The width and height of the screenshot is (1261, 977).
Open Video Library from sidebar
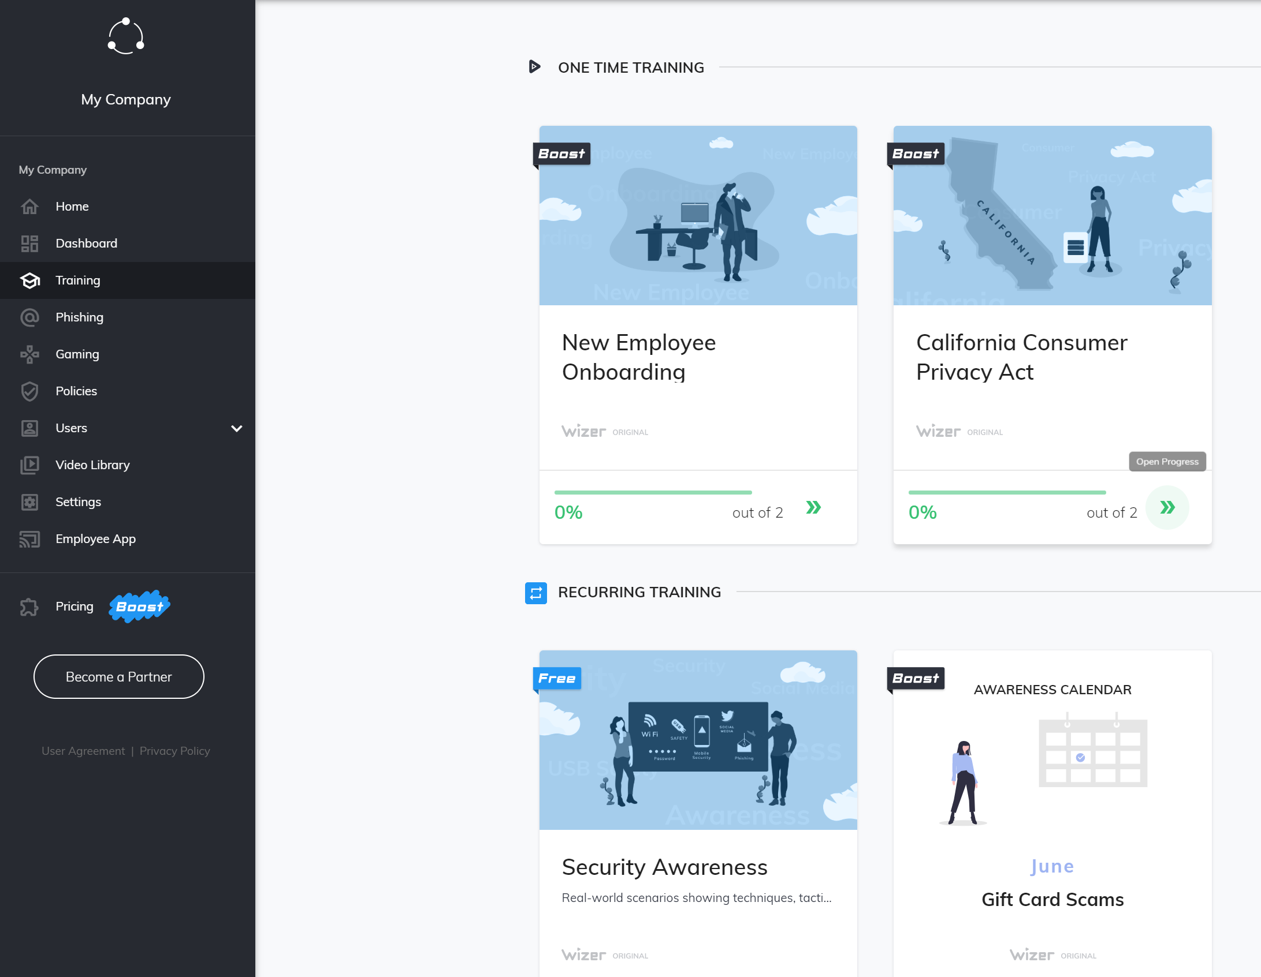pyautogui.click(x=93, y=465)
